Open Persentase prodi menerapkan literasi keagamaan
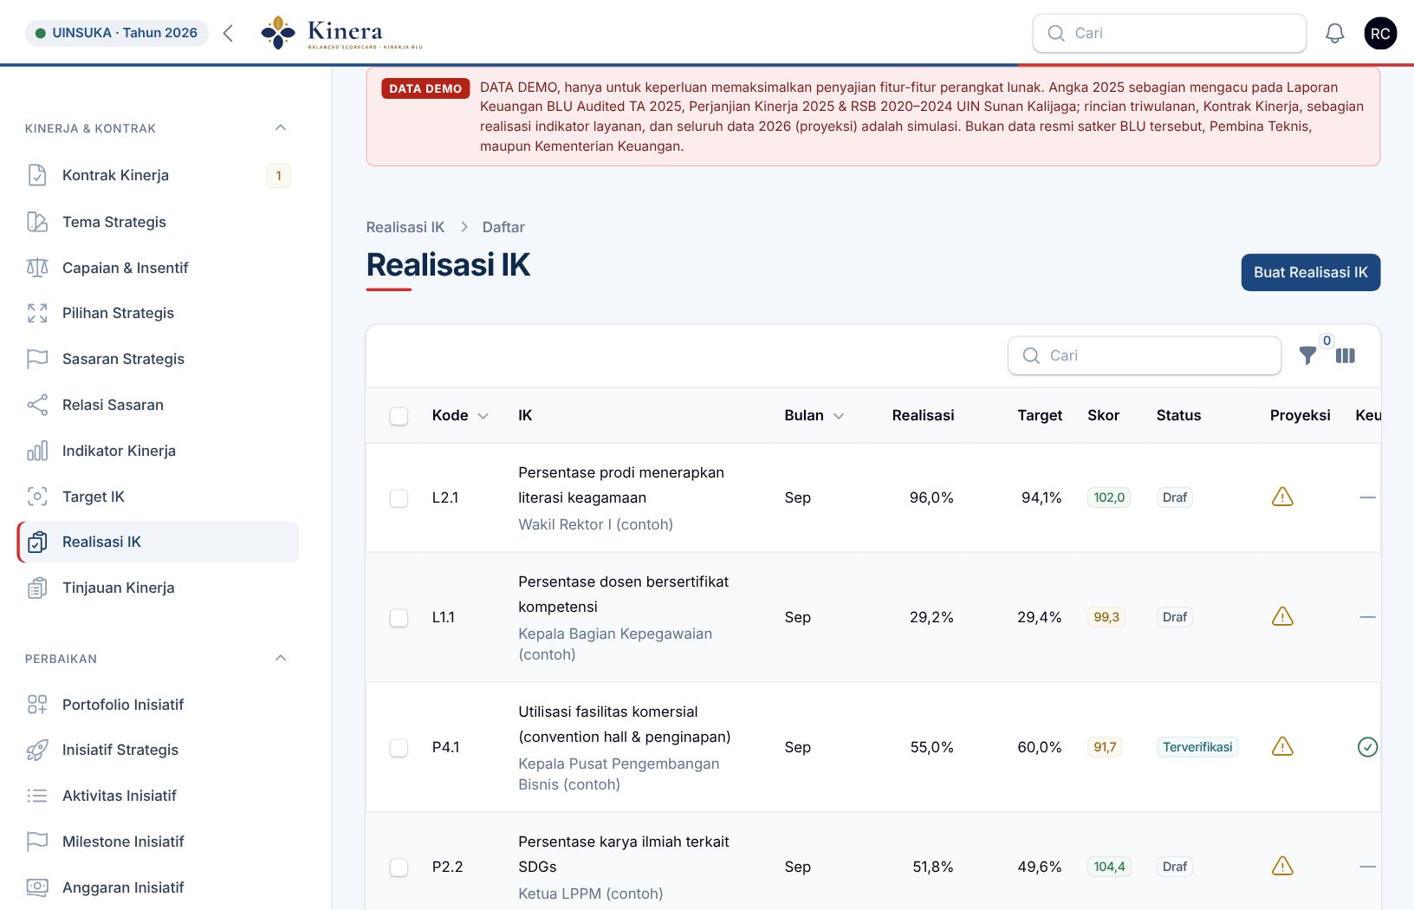 pyautogui.click(x=621, y=484)
